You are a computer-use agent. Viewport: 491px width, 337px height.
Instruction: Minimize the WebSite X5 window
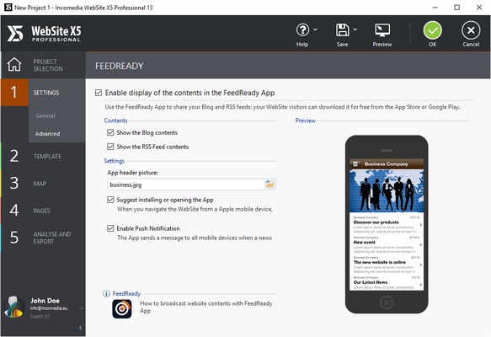(x=435, y=8)
